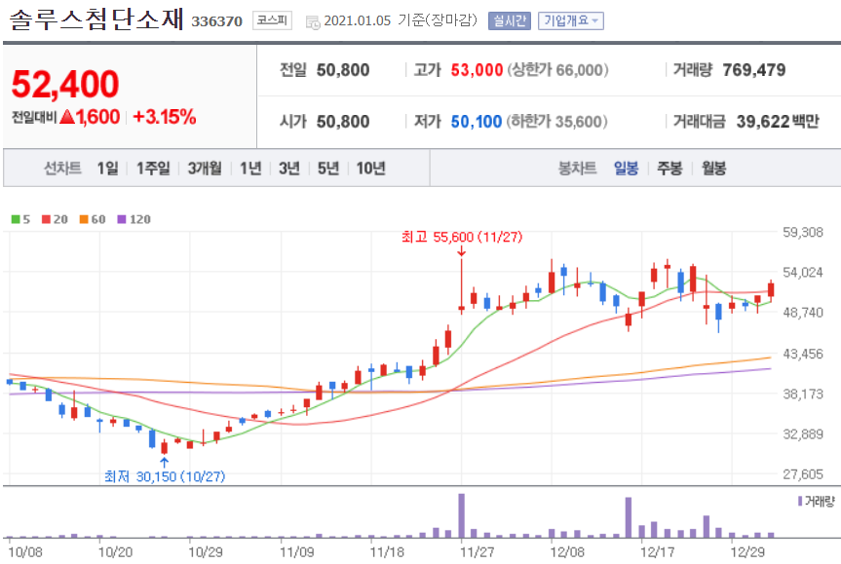841x564 pixels.
Task: Click the 상한가 66,000 text
Action: [557, 70]
